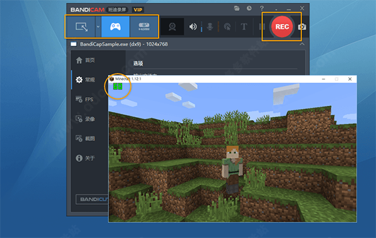This screenshot has width=376, height=238.
Task: Click the BANDICUT button
Action: 92,199
